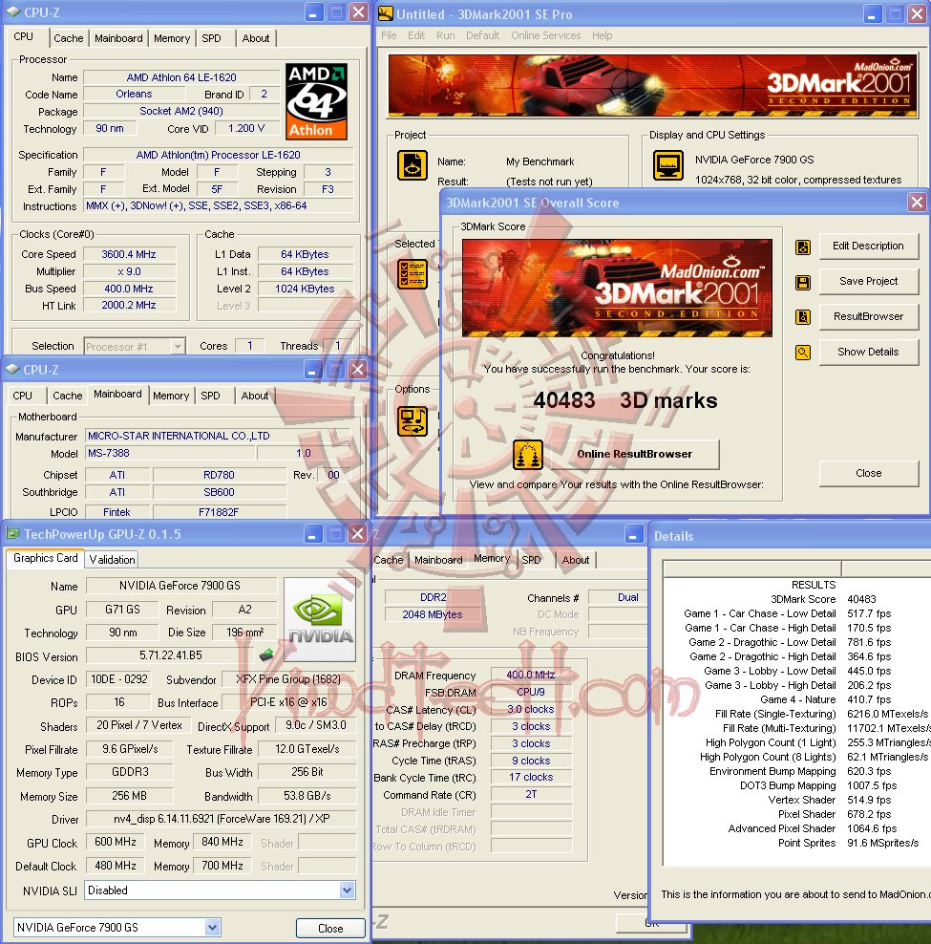This screenshot has height=944, width=931.
Task: Click the DRAM Frequency 400.0 MHz value
Action: pyautogui.click(x=530, y=675)
